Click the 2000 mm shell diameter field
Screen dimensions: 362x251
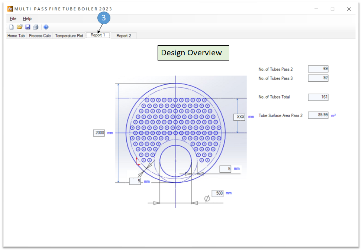pos(99,133)
